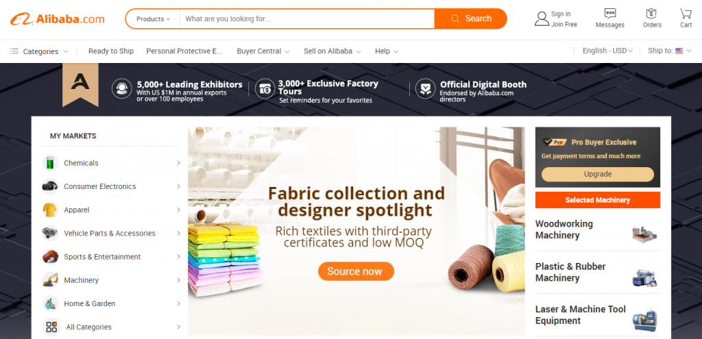
Task: Open the Woodworking Machinery thumbnail
Action: (644, 234)
